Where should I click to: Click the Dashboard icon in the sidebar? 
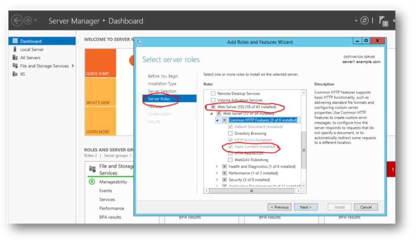click(x=15, y=41)
